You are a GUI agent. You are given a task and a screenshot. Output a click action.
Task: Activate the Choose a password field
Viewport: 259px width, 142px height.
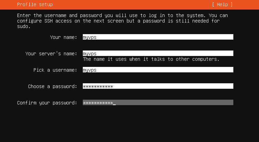[158, 86]
